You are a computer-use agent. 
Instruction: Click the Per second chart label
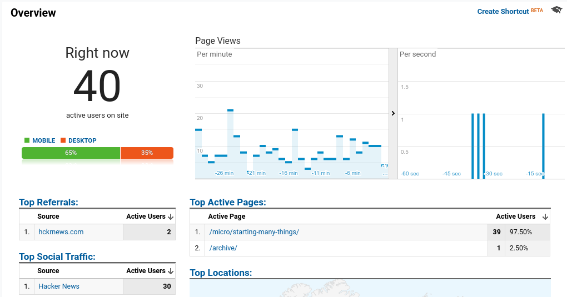(417, 54)
